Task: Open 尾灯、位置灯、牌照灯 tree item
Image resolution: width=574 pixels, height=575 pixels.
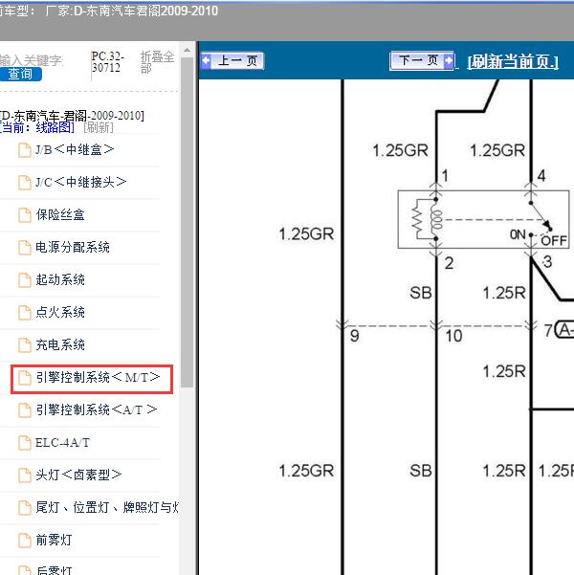Action: tap(107, 507)
